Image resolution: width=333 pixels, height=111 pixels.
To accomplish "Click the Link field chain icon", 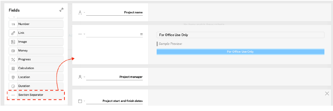I will (13, 33).
